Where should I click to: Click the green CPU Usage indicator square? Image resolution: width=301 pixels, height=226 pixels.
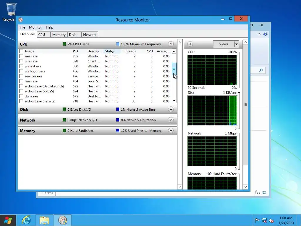pos(64,44)
